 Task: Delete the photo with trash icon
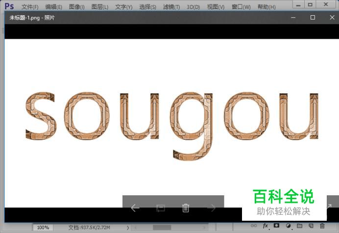(186, 208)
